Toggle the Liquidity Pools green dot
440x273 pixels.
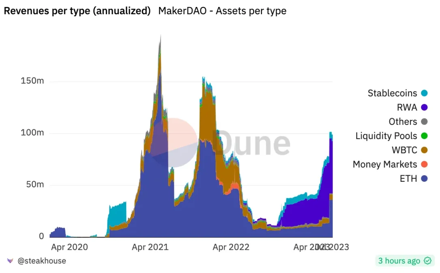point(424,136)
